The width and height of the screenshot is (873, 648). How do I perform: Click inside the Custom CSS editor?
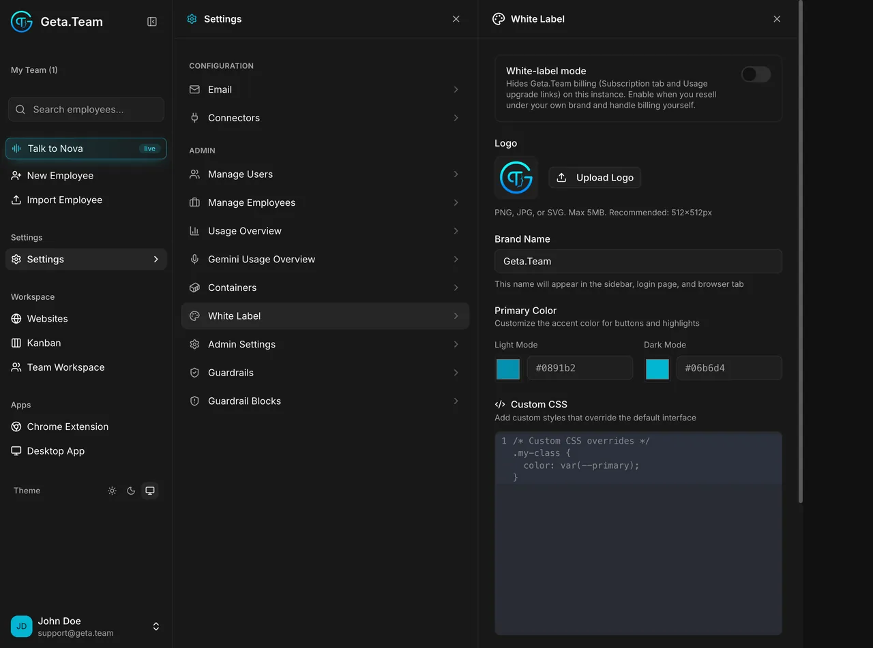(x=638, y=533)
